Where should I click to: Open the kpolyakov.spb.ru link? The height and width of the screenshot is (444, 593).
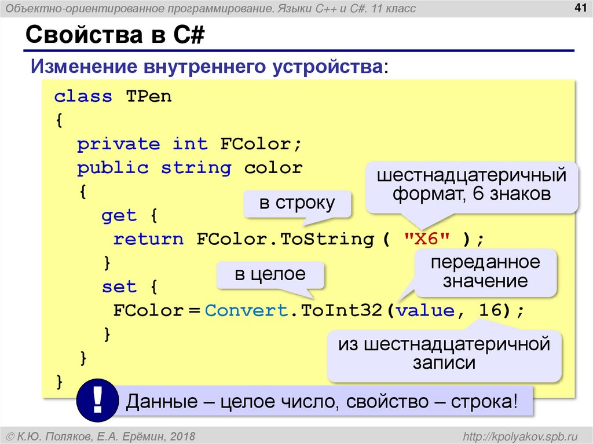point(521,436)
